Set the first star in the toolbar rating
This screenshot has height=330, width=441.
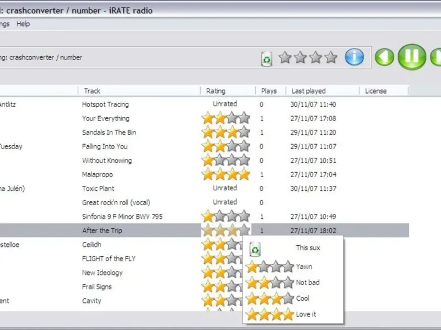click(x=285, y=57)
